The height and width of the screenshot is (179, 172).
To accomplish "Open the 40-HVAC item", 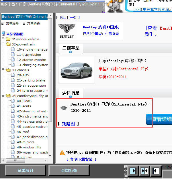I will [x=24, y=101].
